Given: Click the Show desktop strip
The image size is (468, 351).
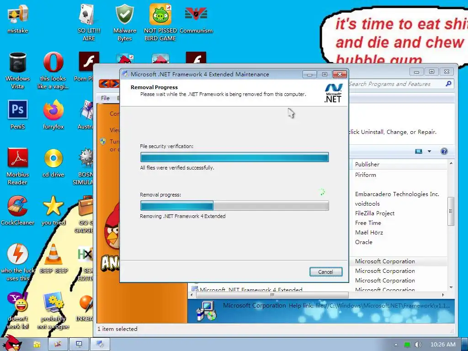Looking at the screenshot, I should coord(465,344).
